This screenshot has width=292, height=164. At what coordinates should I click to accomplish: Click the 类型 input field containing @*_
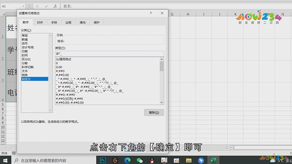(x=109, y=54)
